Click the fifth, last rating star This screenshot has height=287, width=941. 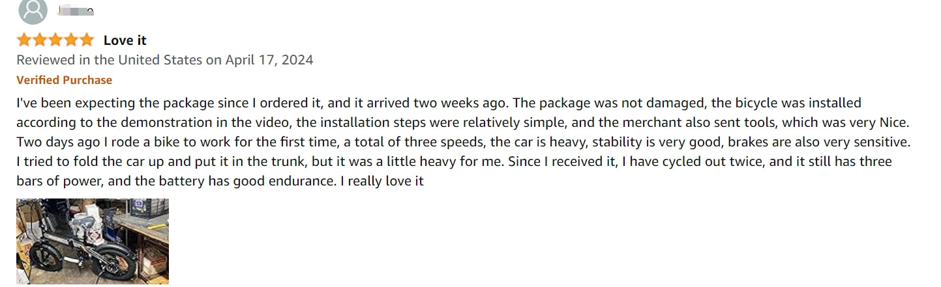(x=87, y=40)
